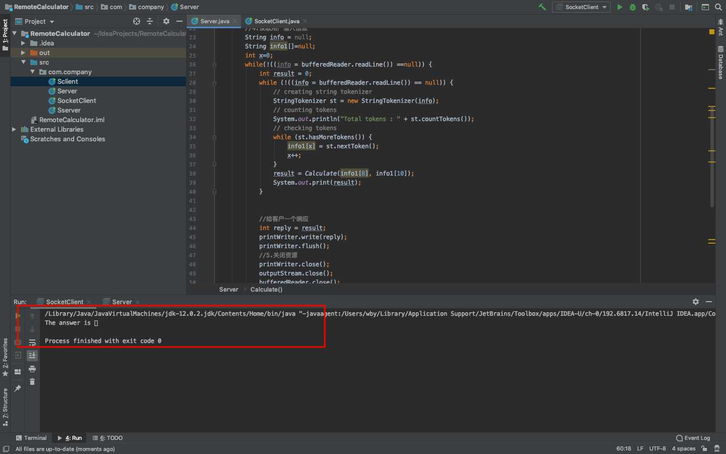Open the Terminal tool window tab
The width and height of the screenshot is (726, 454).
click(x=31, y=438)
